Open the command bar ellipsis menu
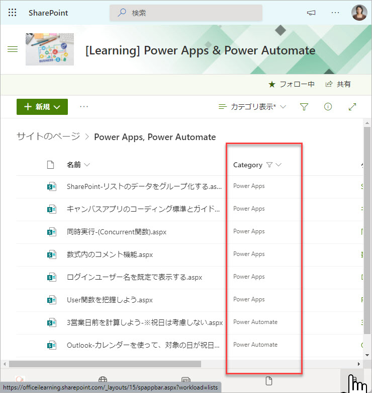 [84, 107]
